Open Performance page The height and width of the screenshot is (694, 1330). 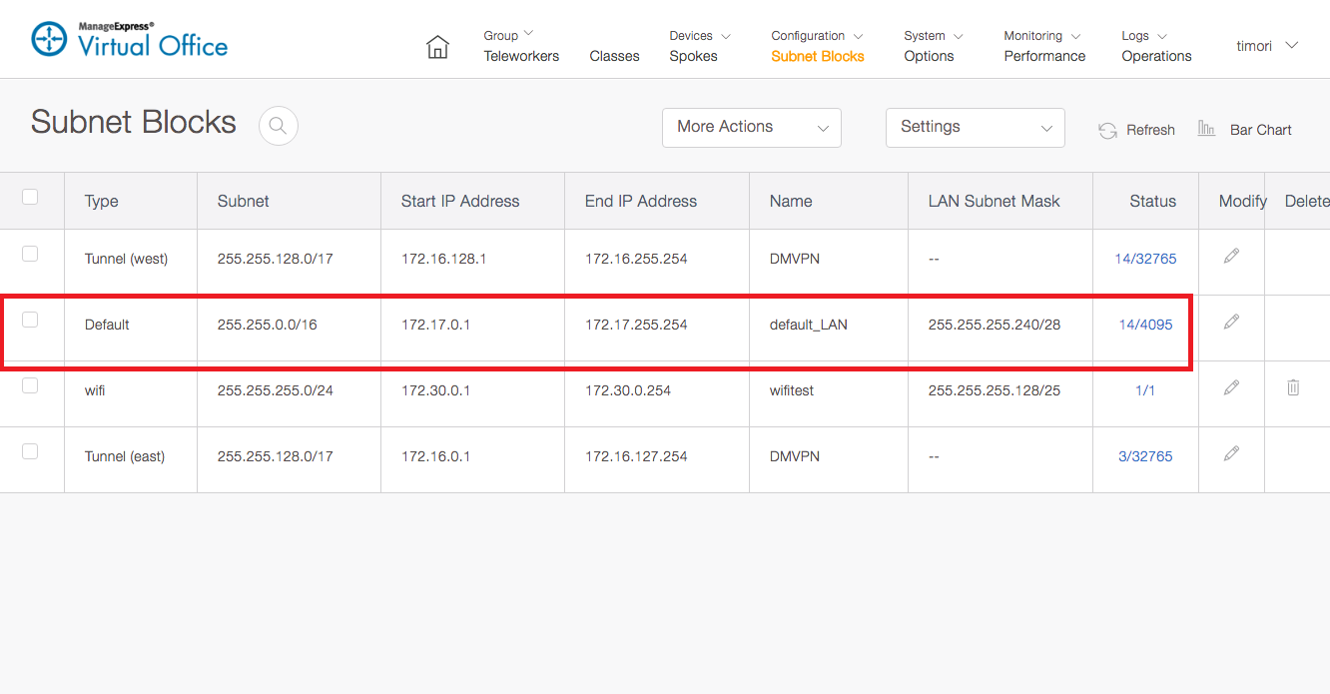(1044, 56)
